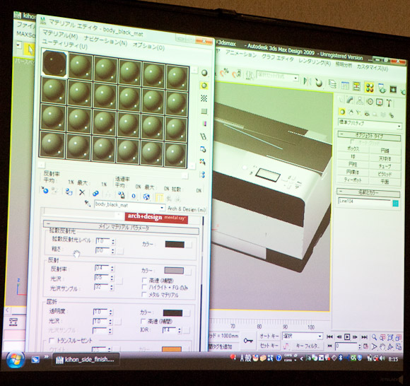Open the マテリアル(M) menu
The image size is (410, 386).
click(60, 34)
